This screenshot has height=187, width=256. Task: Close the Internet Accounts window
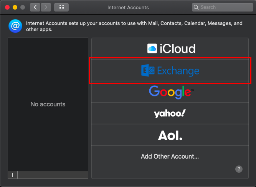(x=7, y=7)
